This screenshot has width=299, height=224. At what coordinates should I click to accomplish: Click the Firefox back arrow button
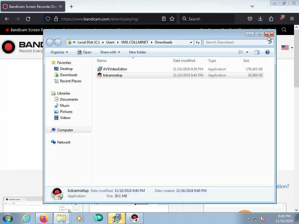(x=7, y=19)
